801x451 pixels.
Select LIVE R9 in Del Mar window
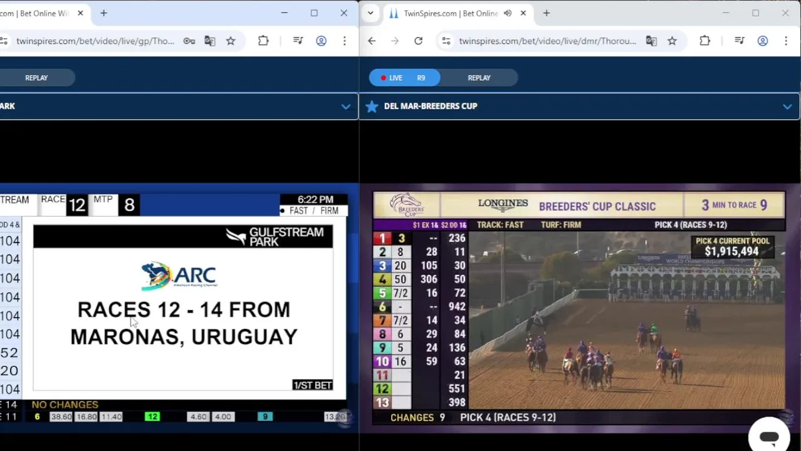click(x=404, y=78)
